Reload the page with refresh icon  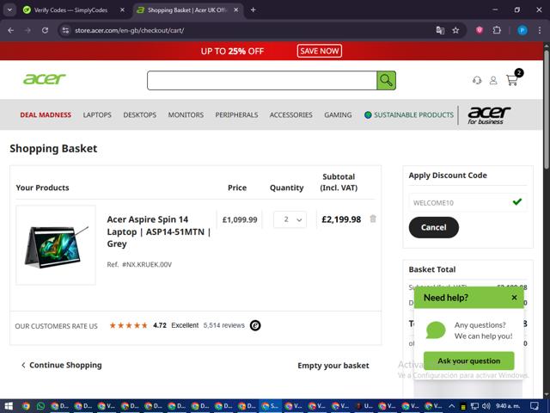pos(45,30)
